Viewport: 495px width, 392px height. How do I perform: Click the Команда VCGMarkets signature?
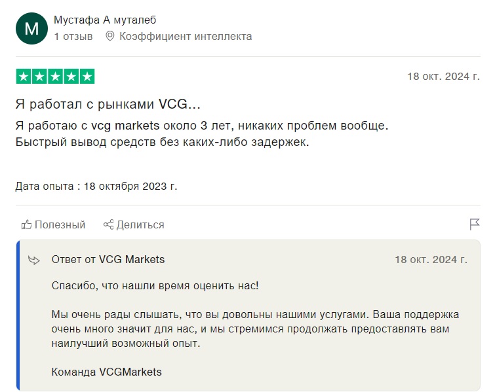106,372
